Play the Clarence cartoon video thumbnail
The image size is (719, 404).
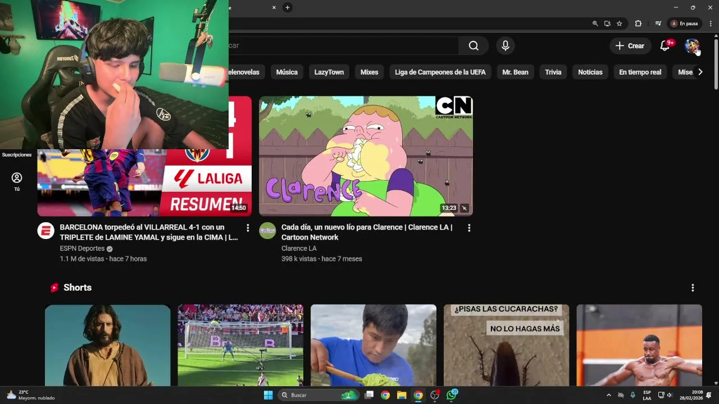click(x=366, y=156)
